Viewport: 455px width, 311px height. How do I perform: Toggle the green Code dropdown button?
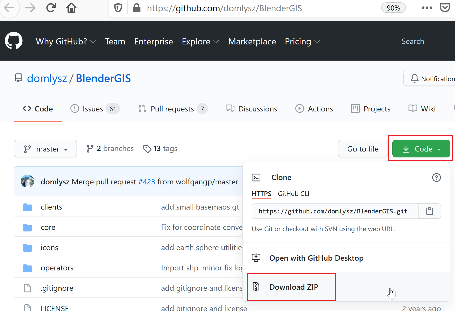coord(421,149)
